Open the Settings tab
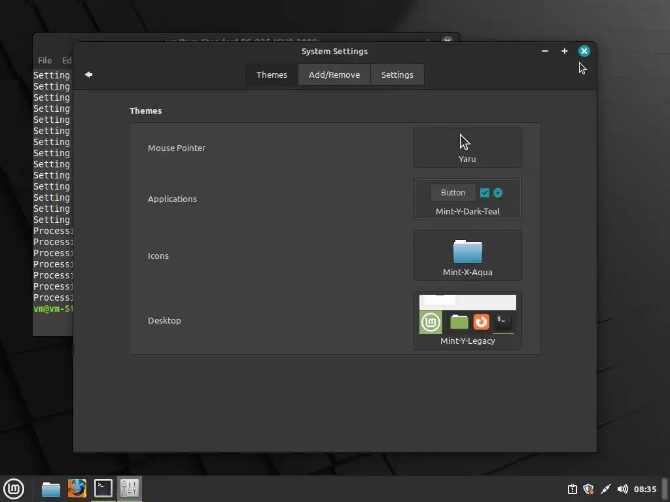Image resolution: width=670 pixels, height=502 pixels. pyautogui.click(x=397, y=75)
